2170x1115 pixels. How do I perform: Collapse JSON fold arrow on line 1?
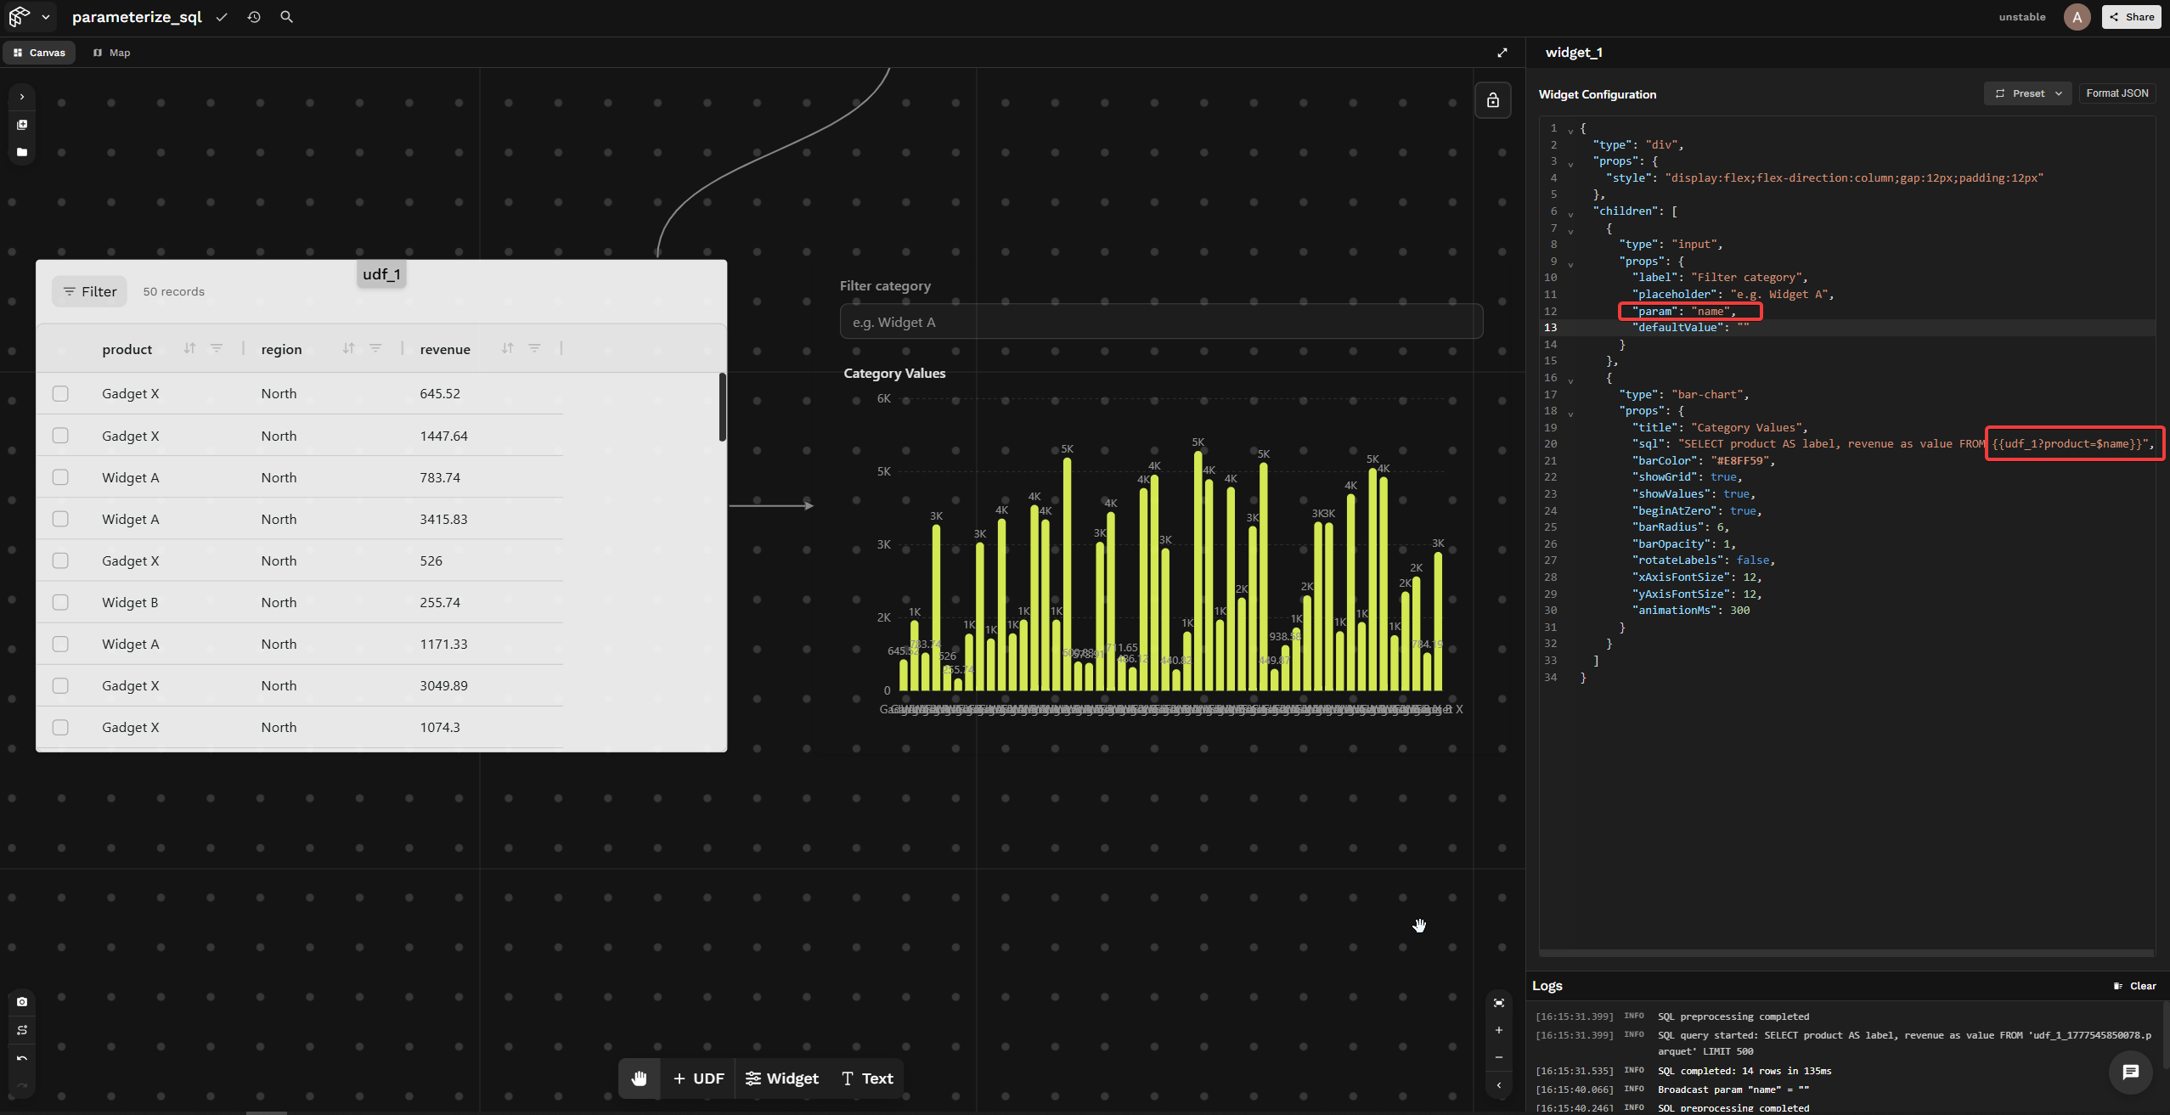(x=1570, y=130)
